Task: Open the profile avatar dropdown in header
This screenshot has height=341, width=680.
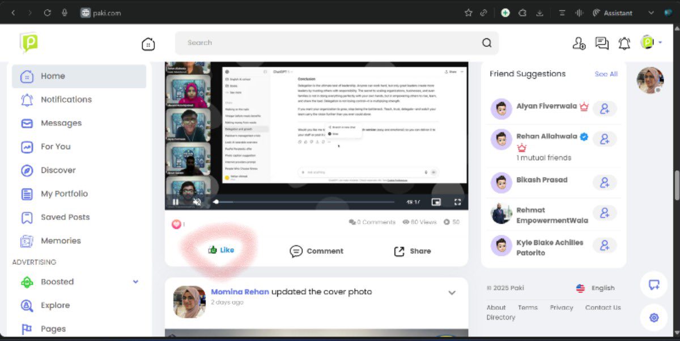Action: click(x=651, y=42)
